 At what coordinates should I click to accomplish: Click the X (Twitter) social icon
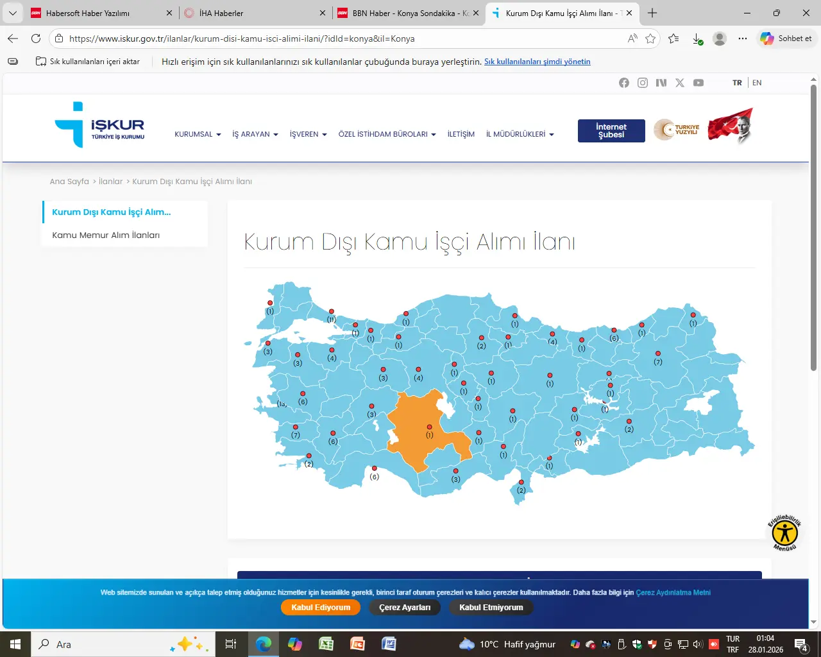point(680,83)
